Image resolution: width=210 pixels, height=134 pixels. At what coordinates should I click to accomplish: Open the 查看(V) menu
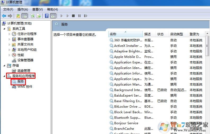click(37, 9)
